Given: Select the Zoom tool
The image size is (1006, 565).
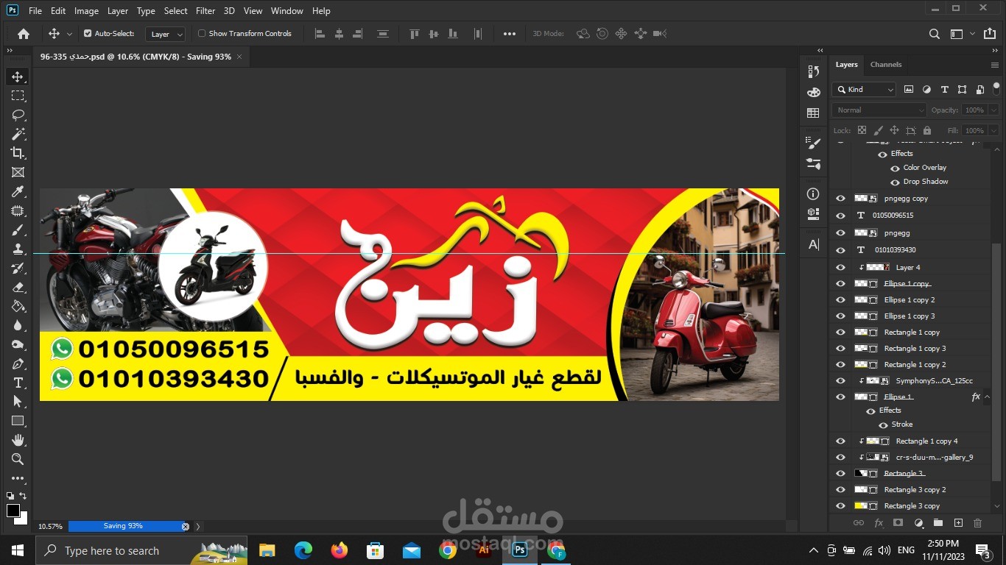Looking at the screenshot, I should coord(18,459).
